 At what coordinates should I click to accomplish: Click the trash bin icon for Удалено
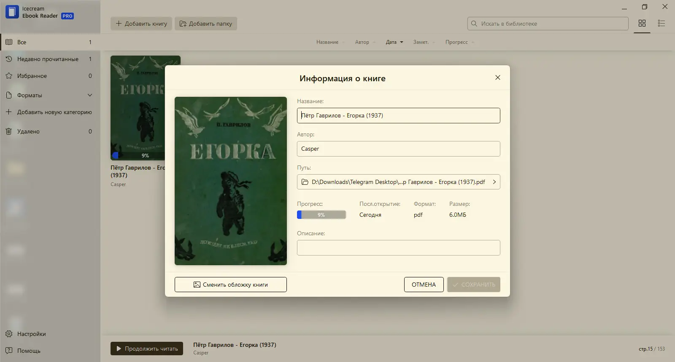9,131
